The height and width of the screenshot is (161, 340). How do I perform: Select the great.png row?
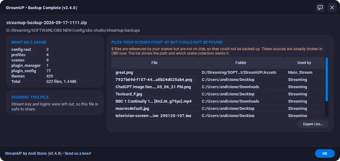[218, 72]
